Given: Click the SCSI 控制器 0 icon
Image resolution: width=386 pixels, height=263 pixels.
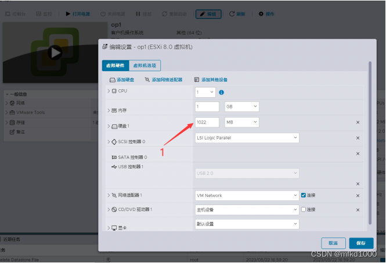Looking at the screenshot, I should tap(114, 142).
